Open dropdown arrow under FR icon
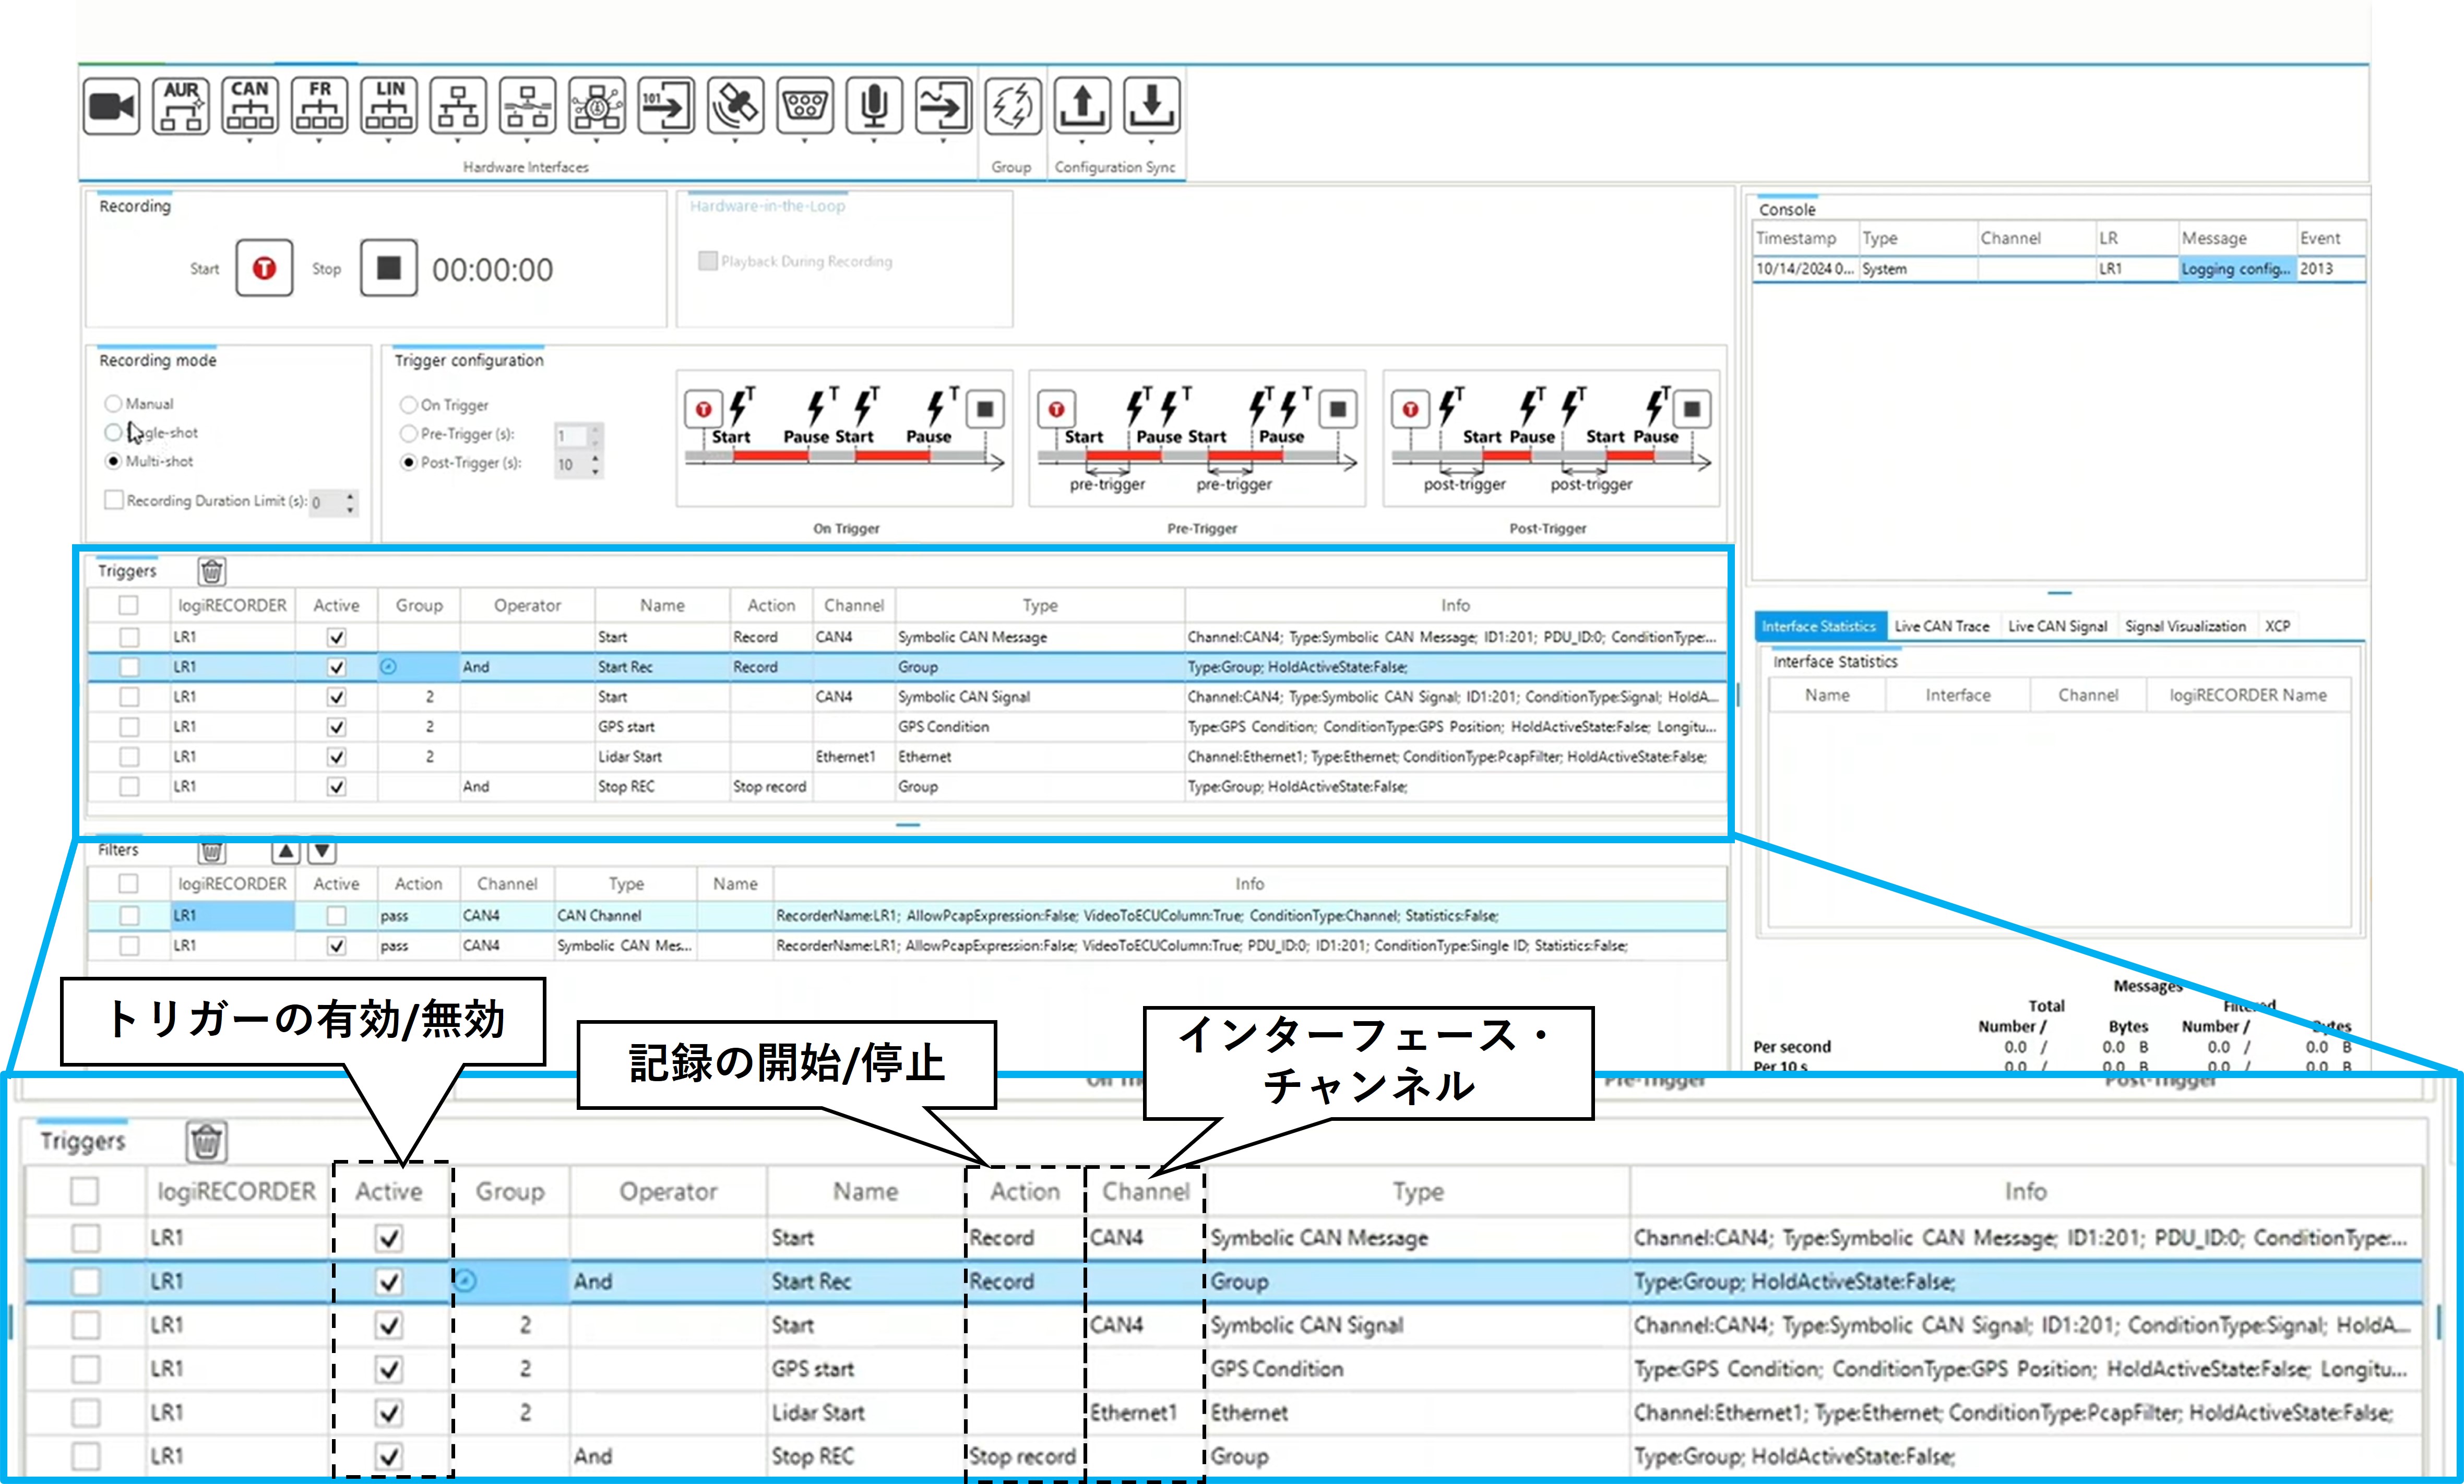The width and height of the screenshot is (2464, 1484). tap(319, 142)
